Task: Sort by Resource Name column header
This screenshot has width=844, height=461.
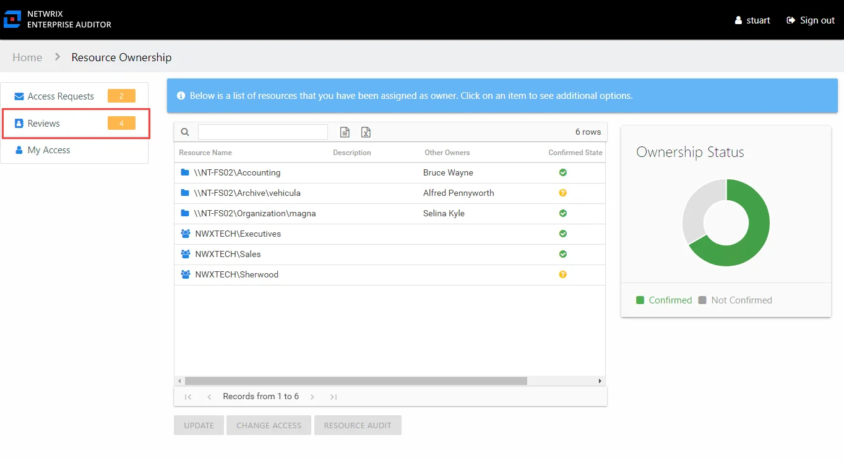Action: (x=205, y=153)
